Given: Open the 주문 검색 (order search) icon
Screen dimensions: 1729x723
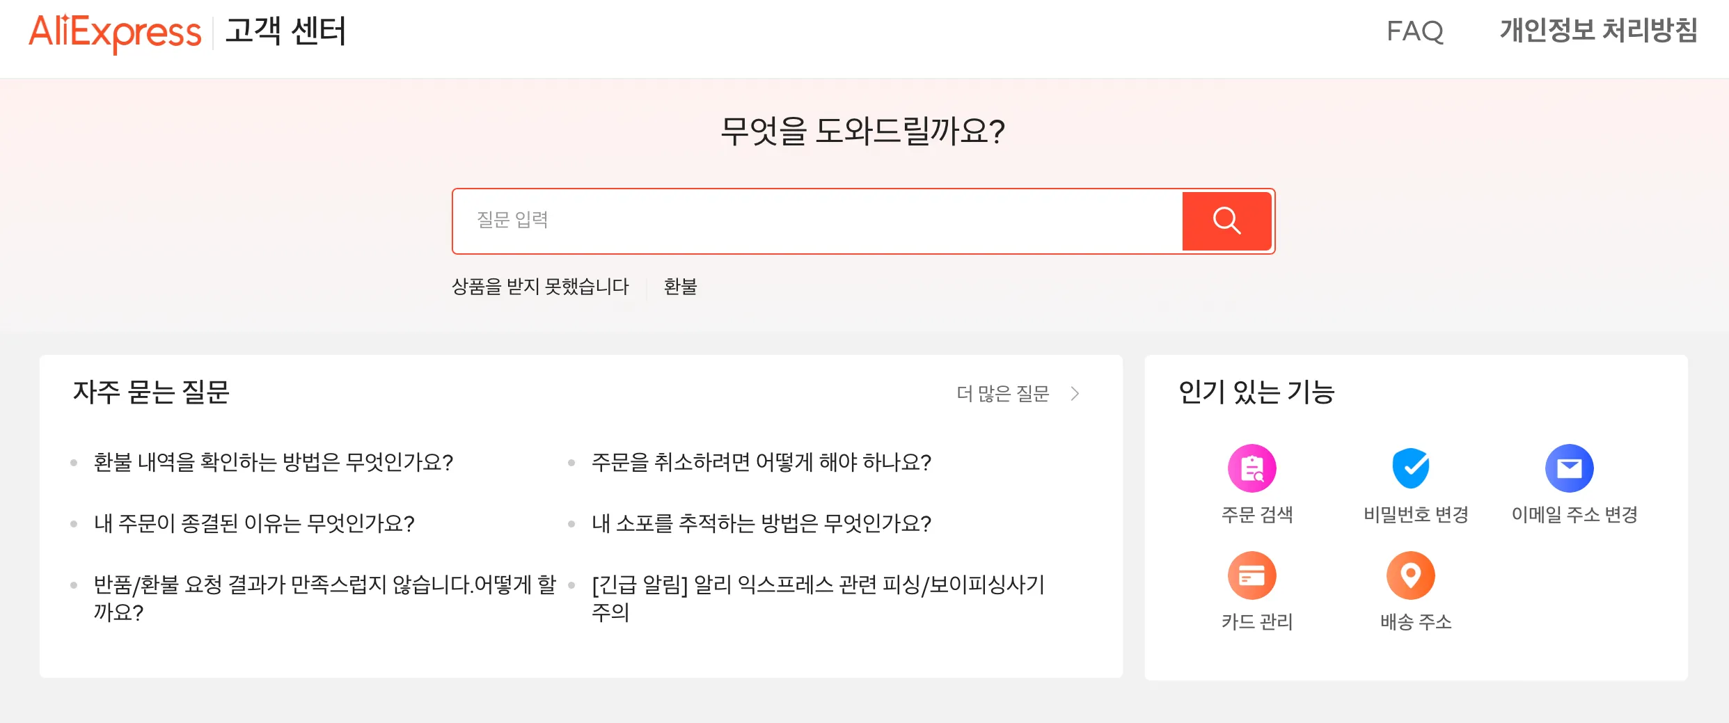Looking at the screenshot, I should tap(1252, 469).
